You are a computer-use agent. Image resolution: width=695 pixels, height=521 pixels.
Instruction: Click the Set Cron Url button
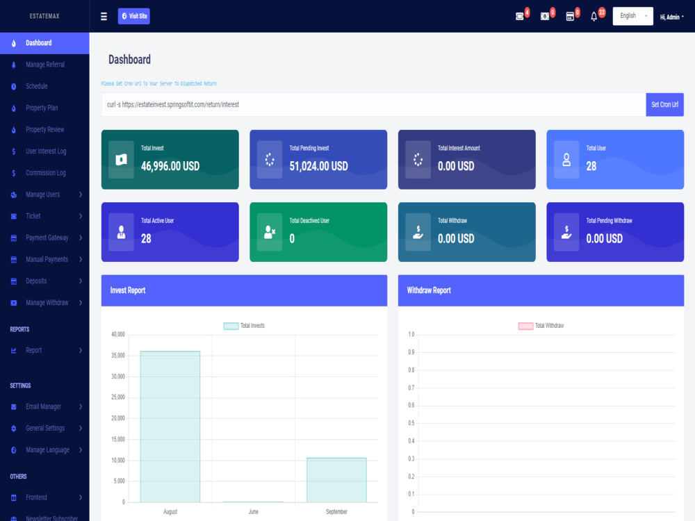664,105
